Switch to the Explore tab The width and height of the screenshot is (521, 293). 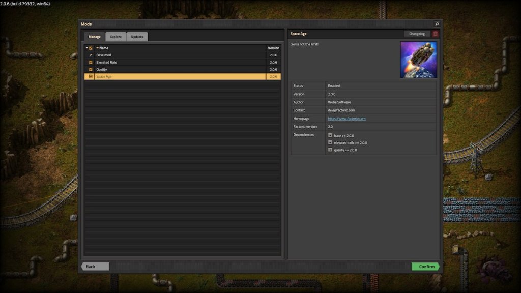coord(115,36)
